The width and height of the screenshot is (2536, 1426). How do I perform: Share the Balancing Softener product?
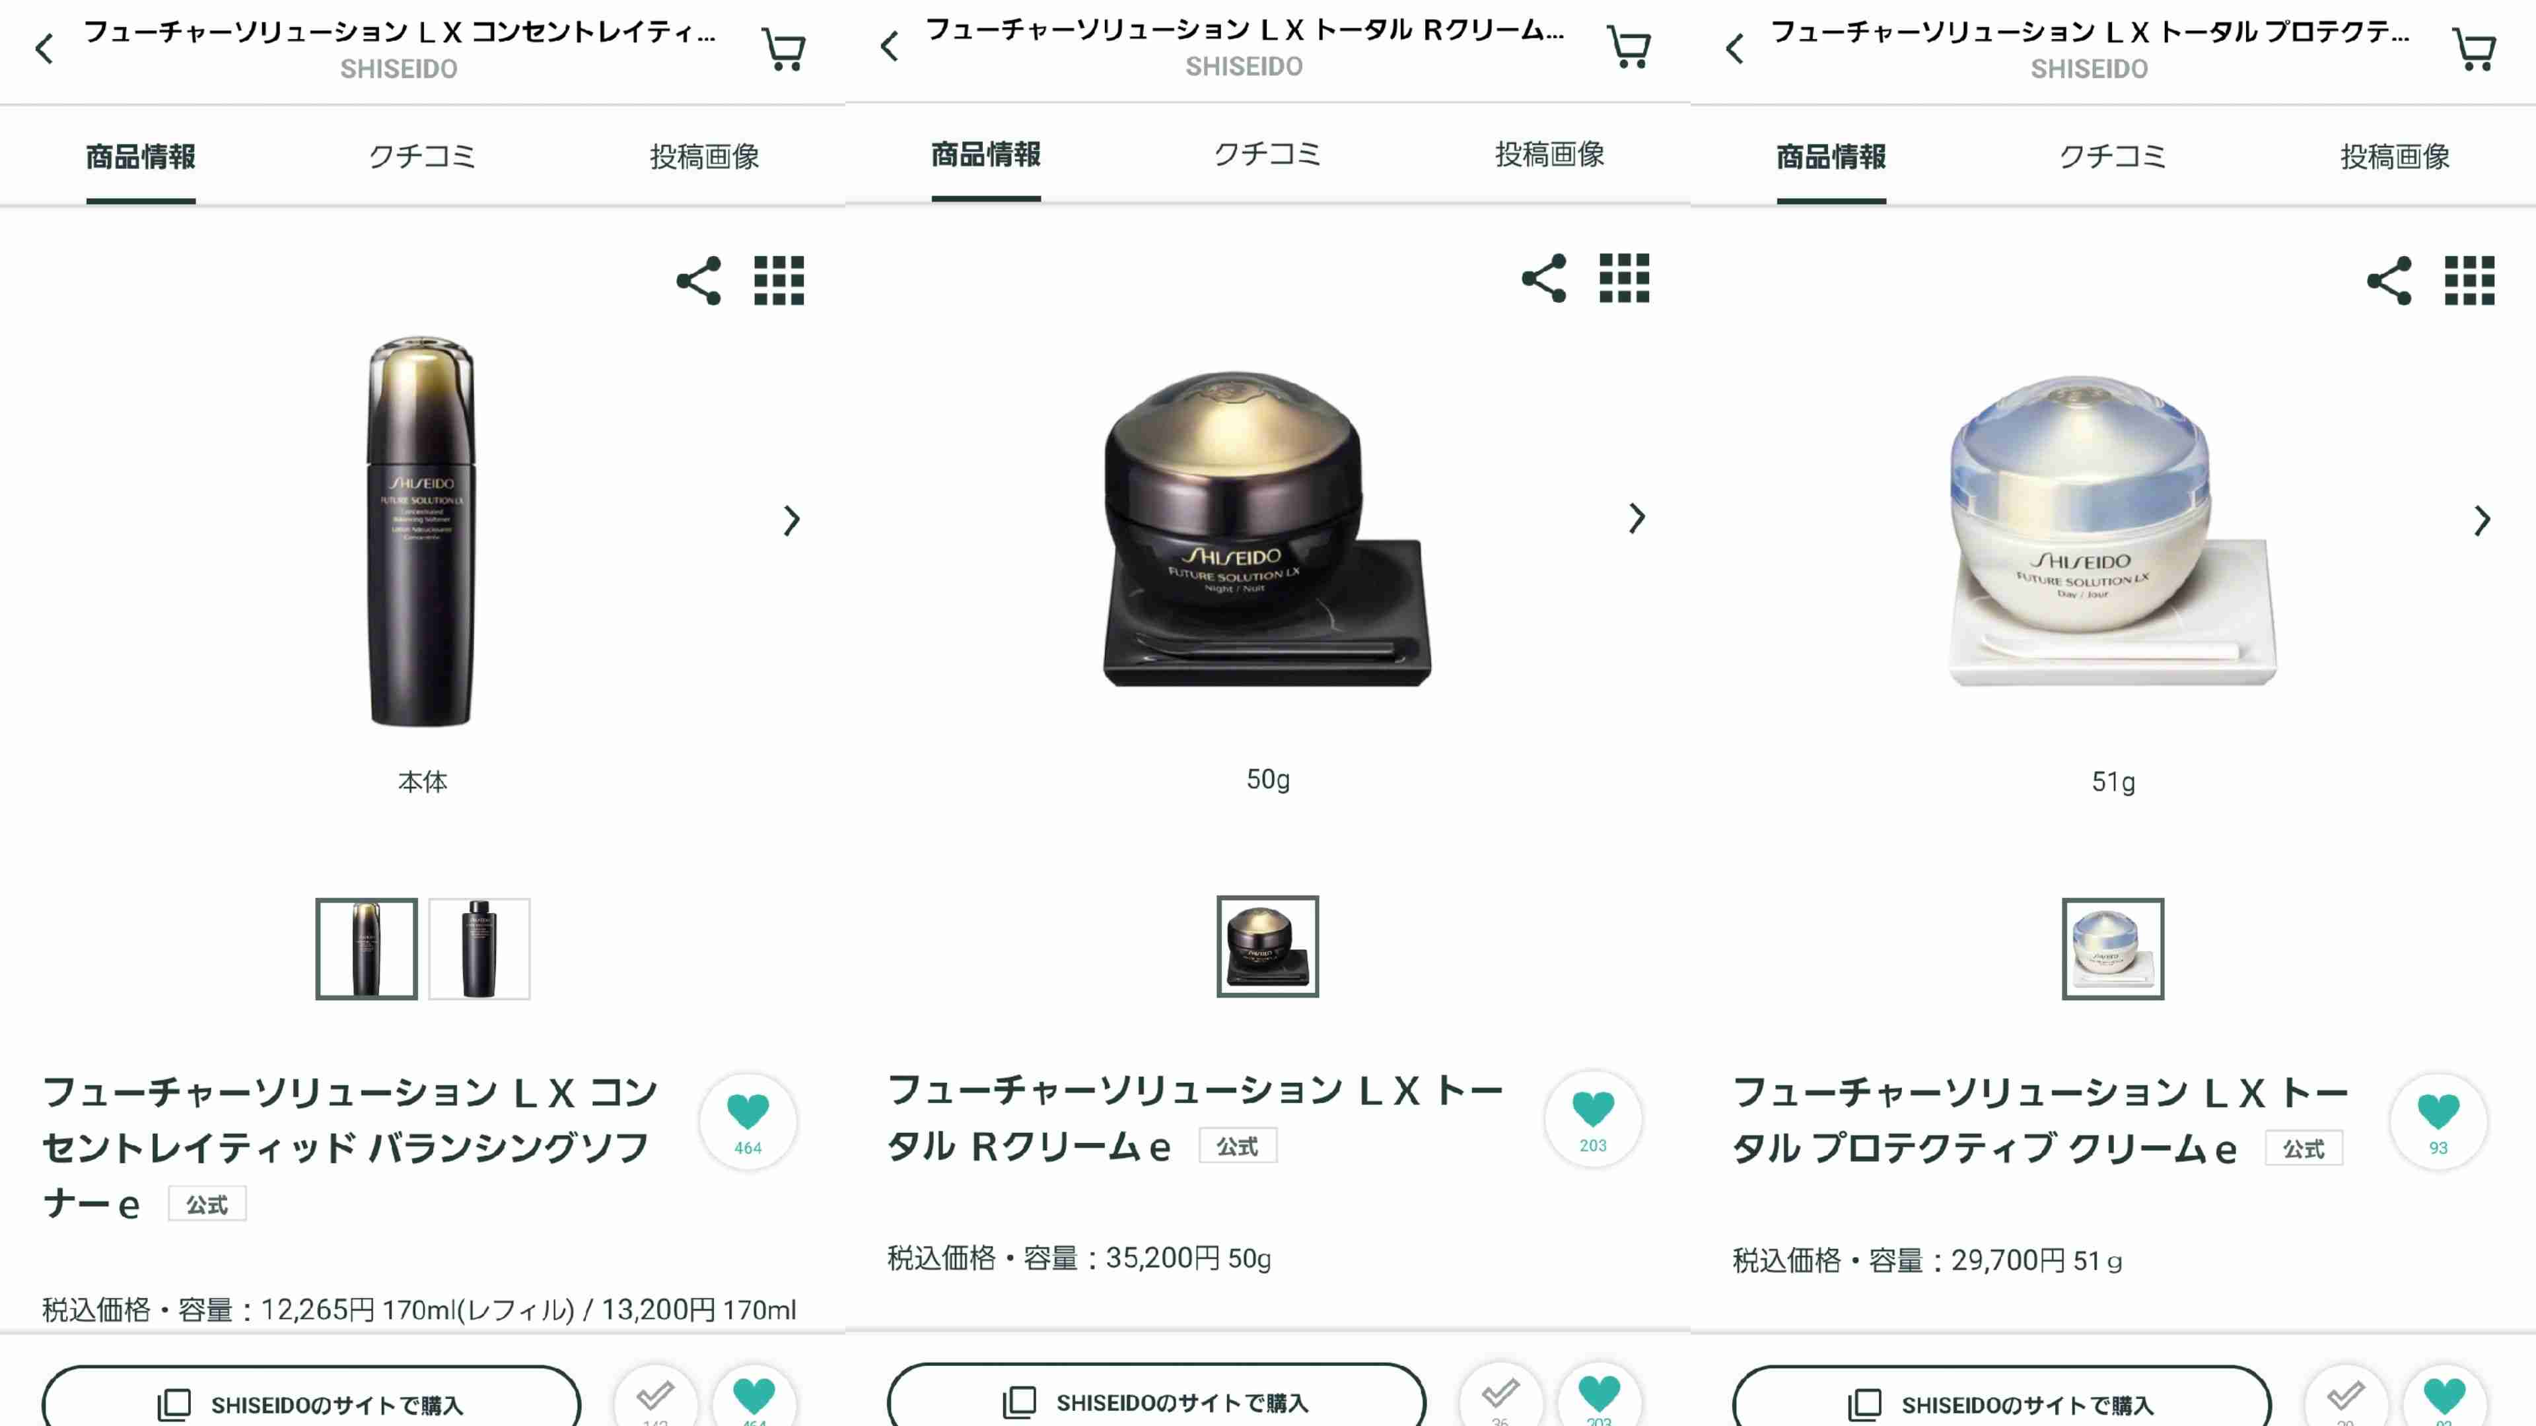[x=699, y=281]
